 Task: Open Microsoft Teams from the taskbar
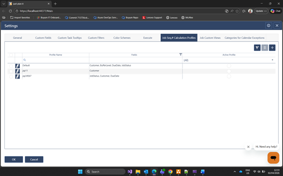tap(162, 171)
